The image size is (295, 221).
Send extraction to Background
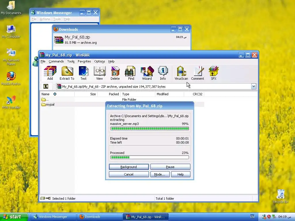point(129,167)
